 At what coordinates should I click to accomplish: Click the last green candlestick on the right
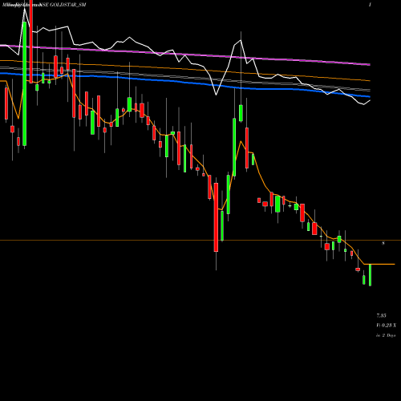tap(370, 275)
